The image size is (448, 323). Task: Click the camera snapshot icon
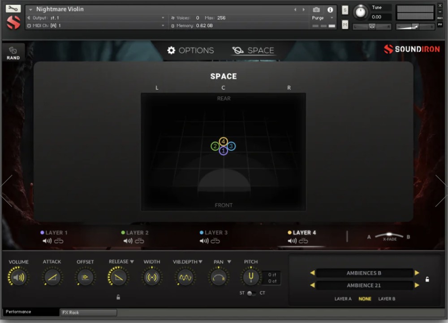click(316, 9)
